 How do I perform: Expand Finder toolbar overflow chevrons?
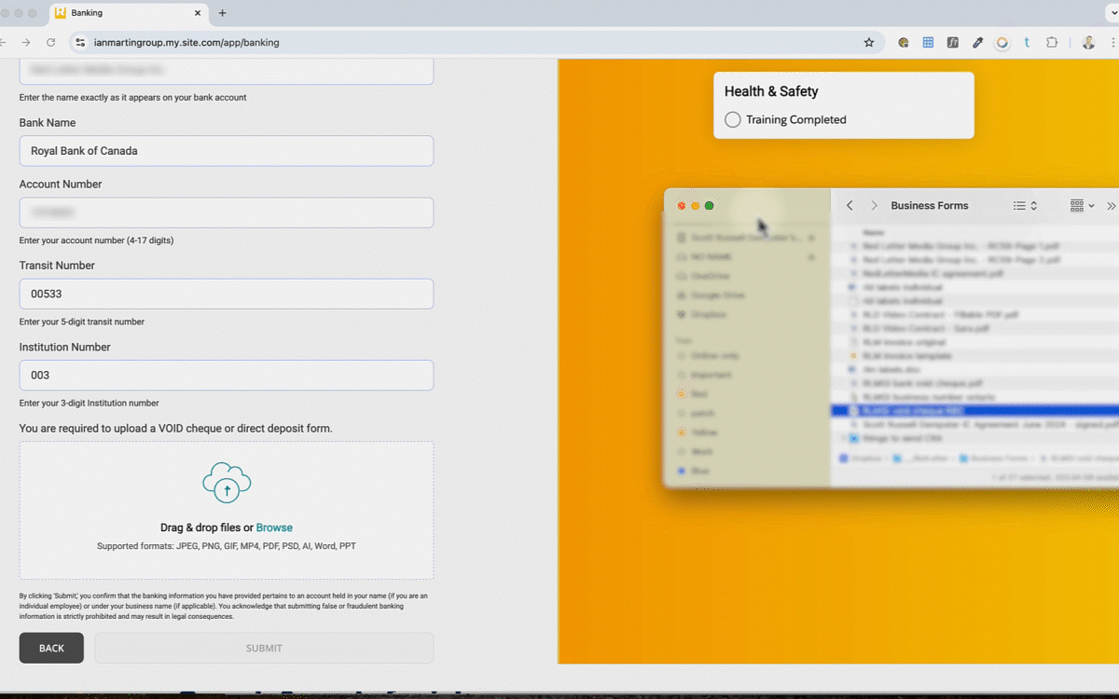click(x=1111, y=206)
